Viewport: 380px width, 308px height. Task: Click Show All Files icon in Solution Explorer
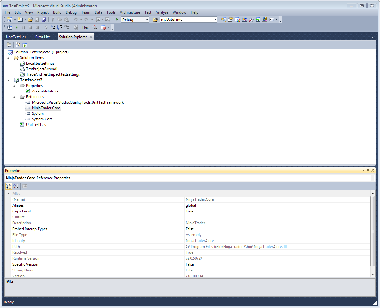18,45
